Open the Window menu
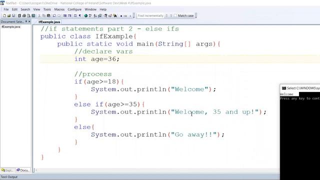 pos(90,9)
